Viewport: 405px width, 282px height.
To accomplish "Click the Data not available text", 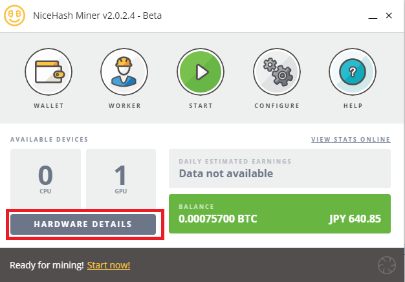I will tap(226, 173).
